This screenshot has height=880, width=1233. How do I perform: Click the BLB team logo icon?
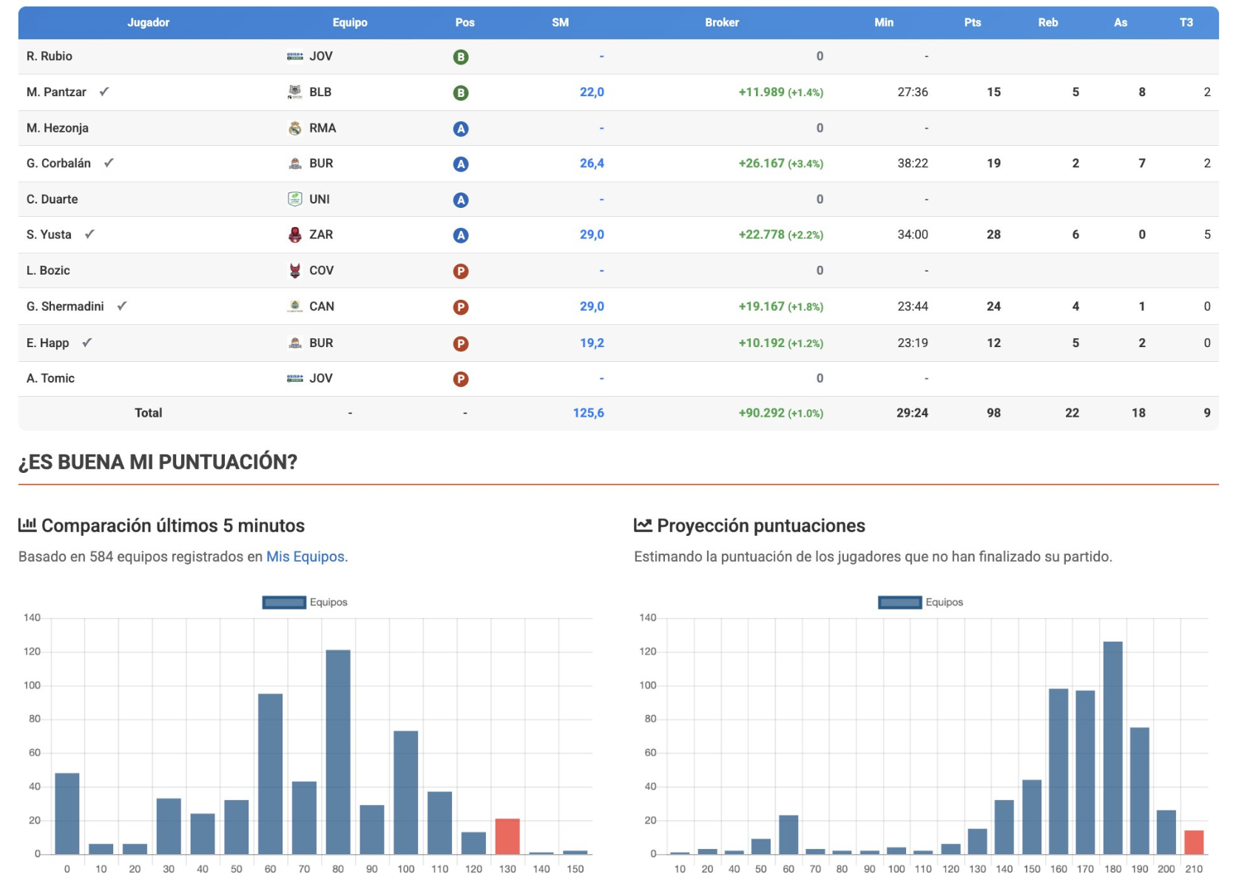point(294,92)
